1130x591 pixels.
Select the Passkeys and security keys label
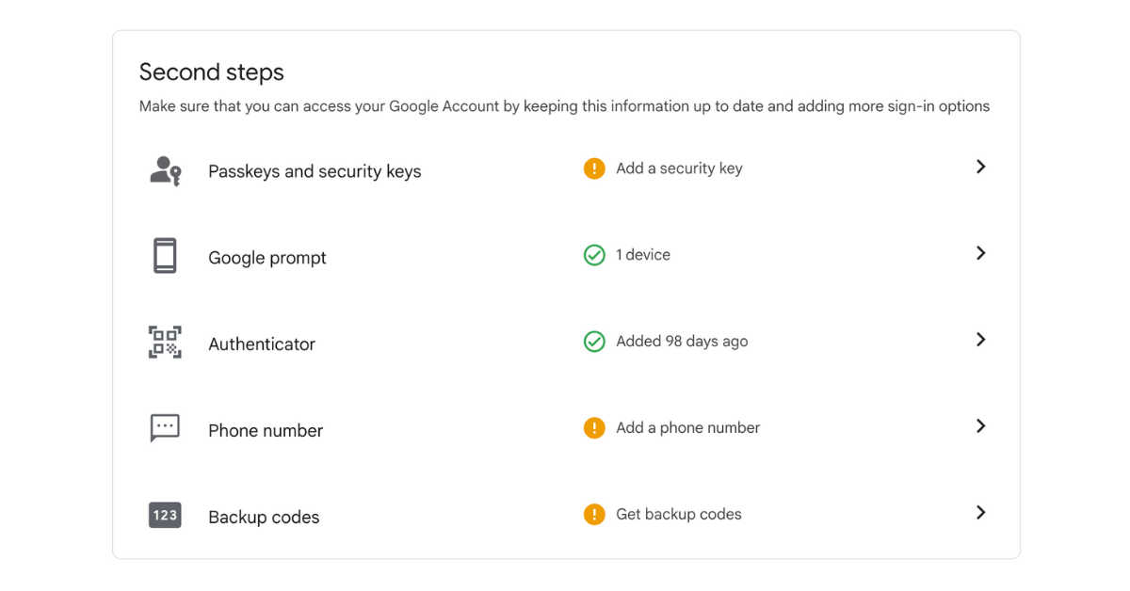coord(315,171)
